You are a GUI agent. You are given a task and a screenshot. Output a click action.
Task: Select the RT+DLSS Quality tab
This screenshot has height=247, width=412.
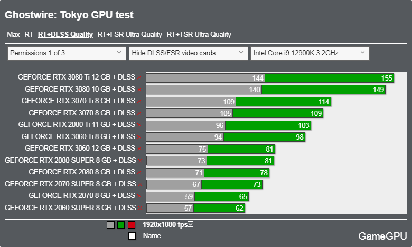tap(65, 35)
